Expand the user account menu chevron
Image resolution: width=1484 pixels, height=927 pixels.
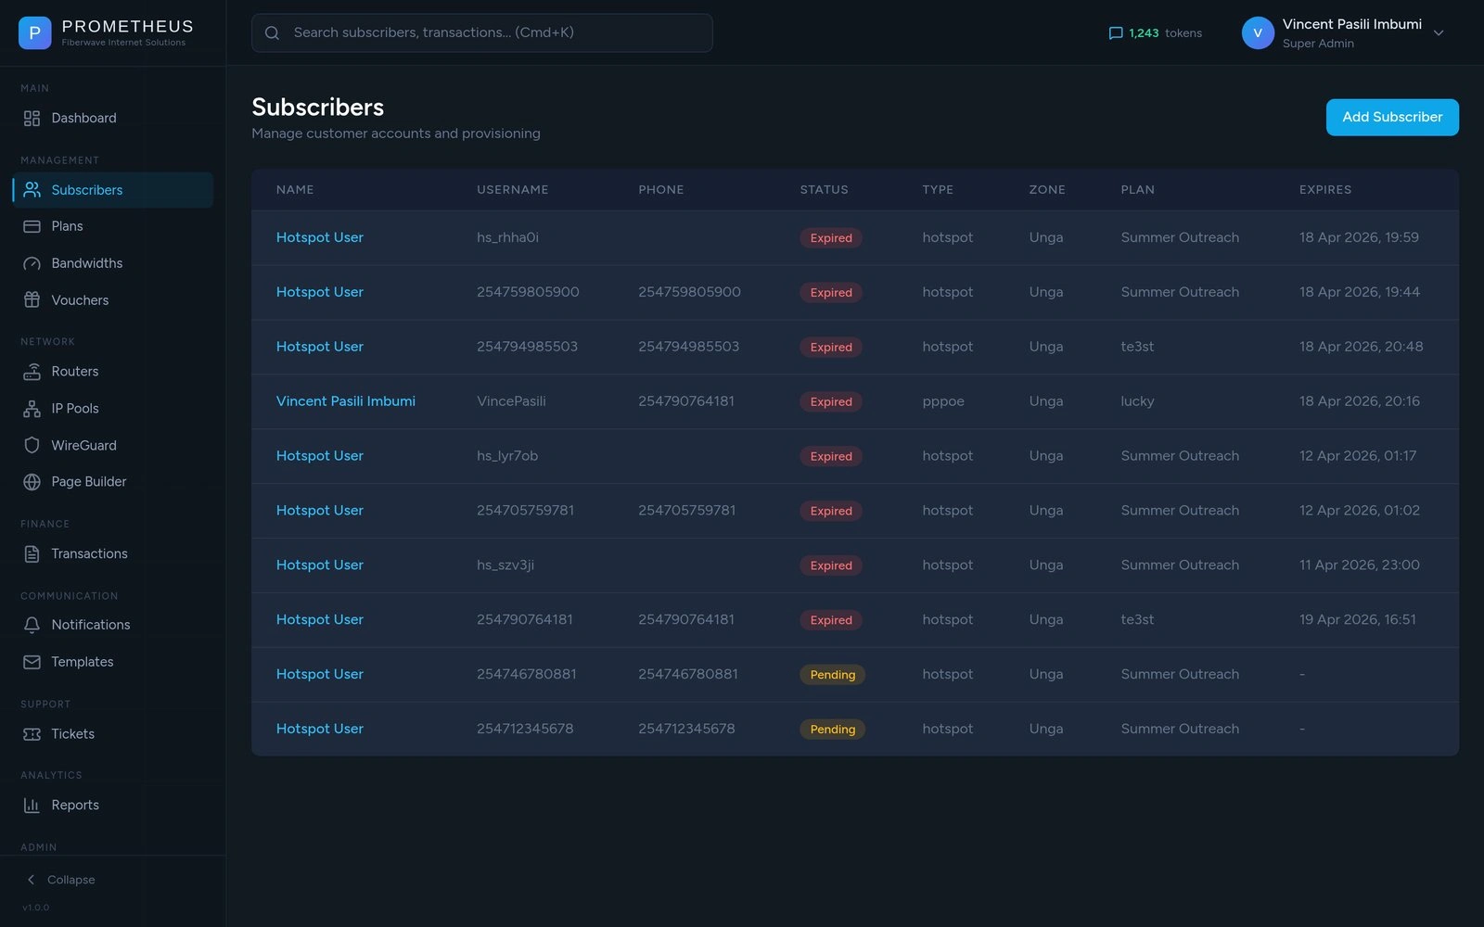pyautogui.click(x=1439, y=33)
